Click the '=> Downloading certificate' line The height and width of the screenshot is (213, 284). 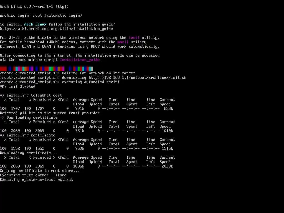[29, 118]
